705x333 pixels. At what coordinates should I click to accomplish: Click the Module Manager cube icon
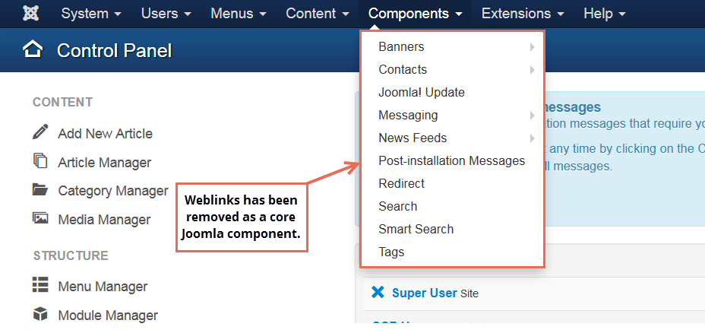[40, 314]
